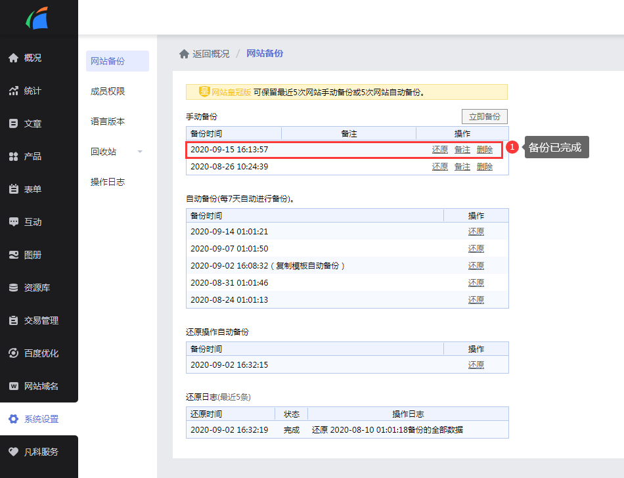Click the circular icon beside 百度优化
The height and width of the screenshot is (478, 624).
pos(14,353)
